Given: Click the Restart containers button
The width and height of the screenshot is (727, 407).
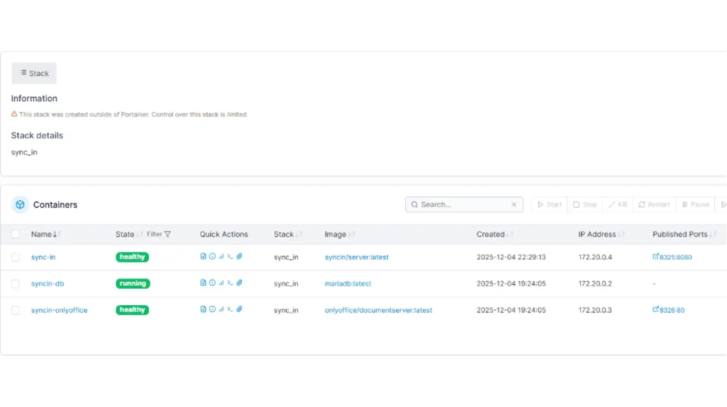Looking at the screenshot, I should click(654, 205).
